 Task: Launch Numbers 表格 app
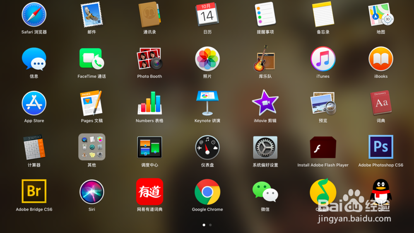coord(150,103)
